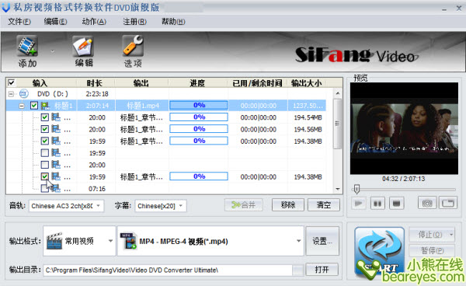The image size is (466, 286).
Task: Click the preview seek slider handle
Action: pos(356,189)
